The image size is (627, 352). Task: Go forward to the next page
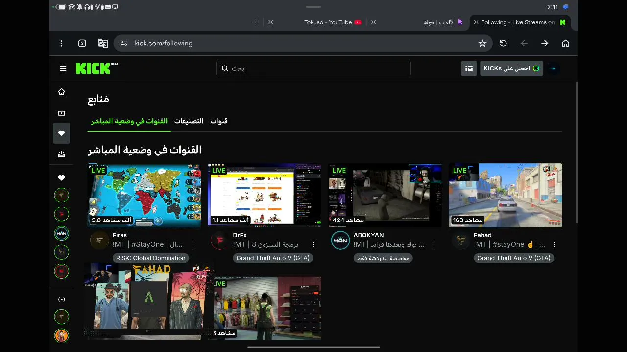click(x=545, y=44)
